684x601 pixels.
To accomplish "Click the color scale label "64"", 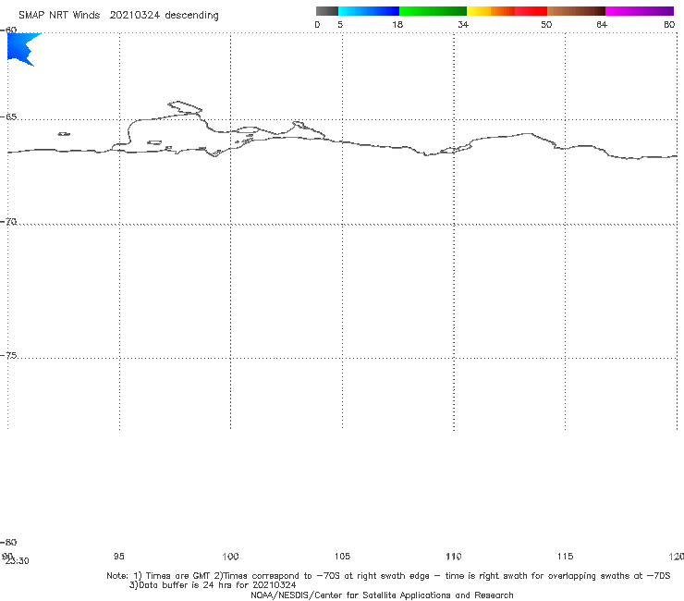I will [602, 24].
